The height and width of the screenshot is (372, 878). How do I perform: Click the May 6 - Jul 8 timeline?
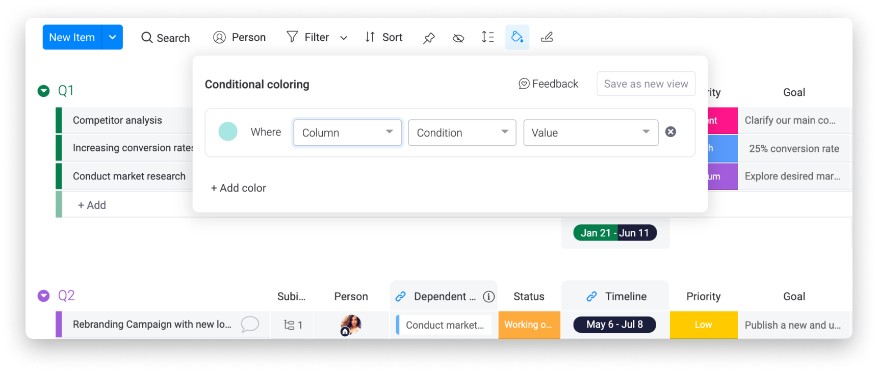pyautogui.click(x=614, y=325)
